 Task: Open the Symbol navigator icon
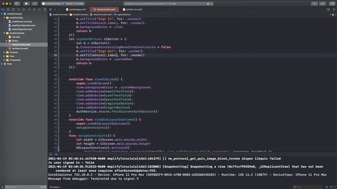[13, 9]
